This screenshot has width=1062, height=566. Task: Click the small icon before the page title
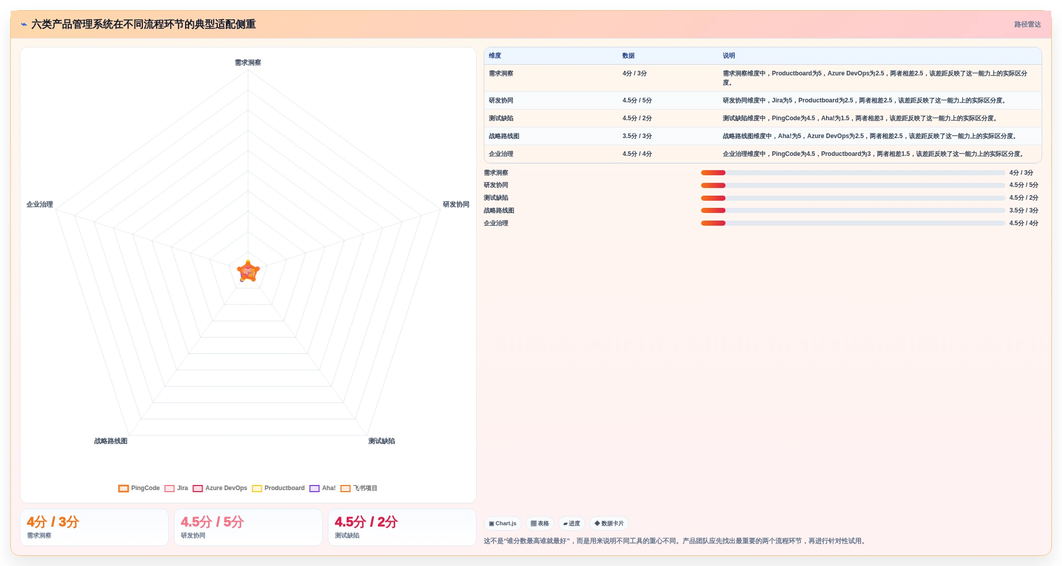(24, 24)
